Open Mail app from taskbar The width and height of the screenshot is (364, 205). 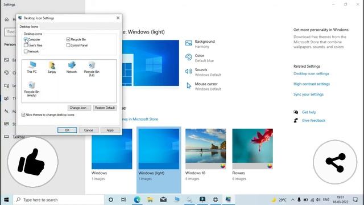pyautogui.click(x=163, y=200)
